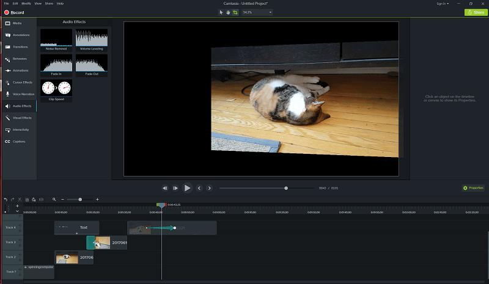Select the spinningcomputer clip on Track 1

[39, 272]
